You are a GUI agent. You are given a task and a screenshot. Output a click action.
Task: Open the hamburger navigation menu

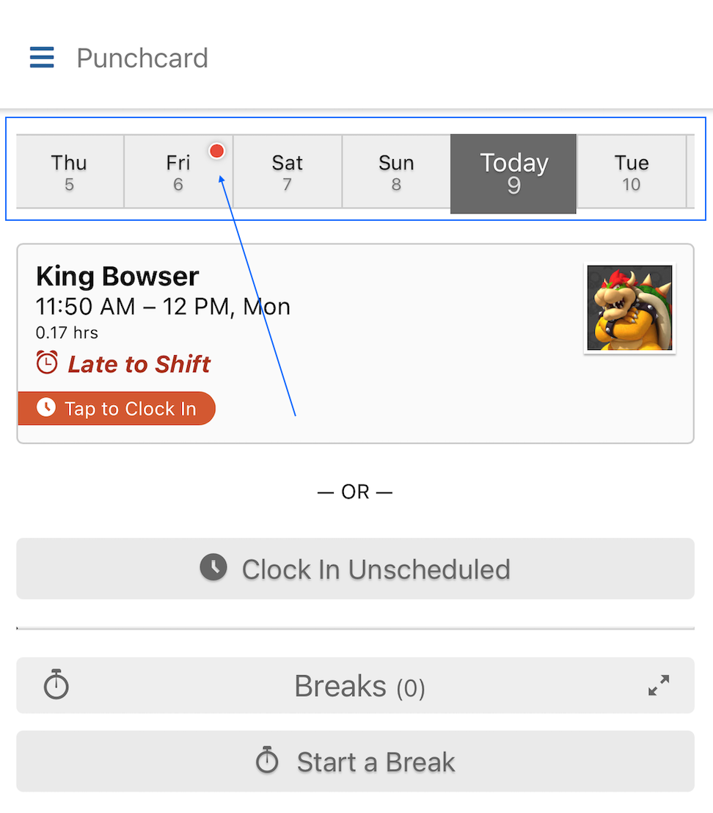tap(42, 57)
